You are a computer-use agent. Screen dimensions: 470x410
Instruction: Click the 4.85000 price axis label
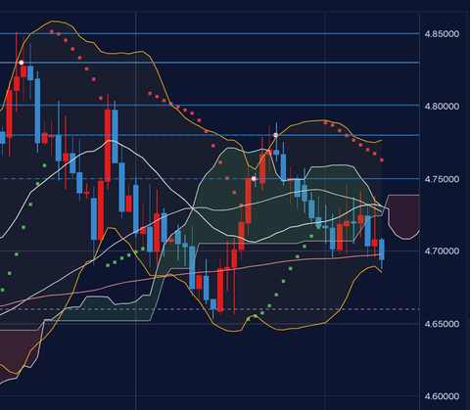442,34
